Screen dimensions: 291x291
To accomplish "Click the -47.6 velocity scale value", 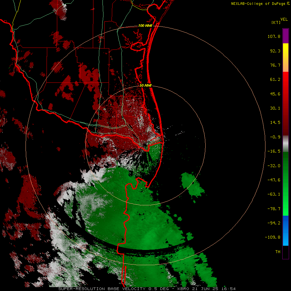I will (274, 180).
